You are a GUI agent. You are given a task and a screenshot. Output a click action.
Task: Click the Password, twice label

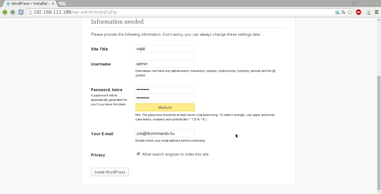(x=107, y=90)
